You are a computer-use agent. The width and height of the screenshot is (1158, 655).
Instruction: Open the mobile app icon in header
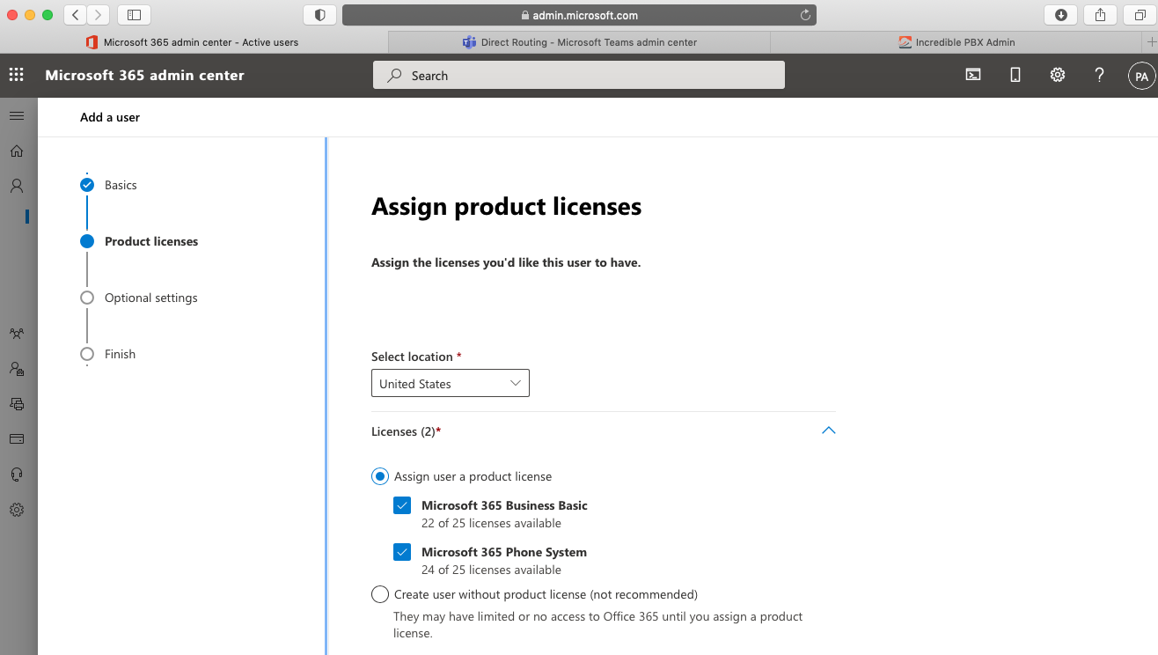tap(1015, 76)
